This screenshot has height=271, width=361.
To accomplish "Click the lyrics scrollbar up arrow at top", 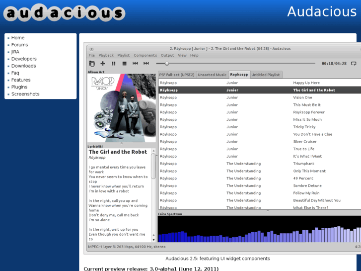I will (x=153, y=151).
